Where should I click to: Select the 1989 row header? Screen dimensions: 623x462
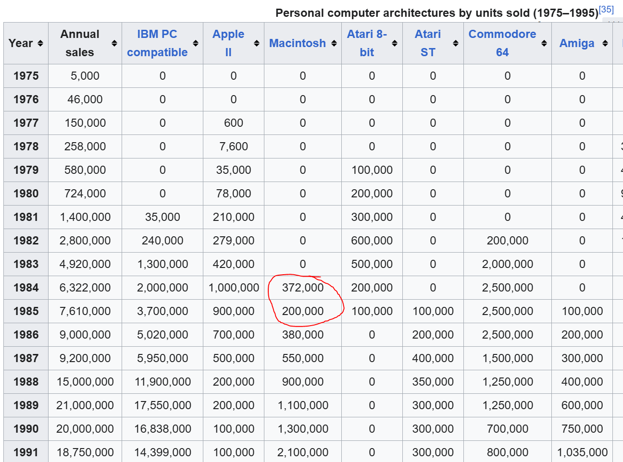tap(26, 405)
